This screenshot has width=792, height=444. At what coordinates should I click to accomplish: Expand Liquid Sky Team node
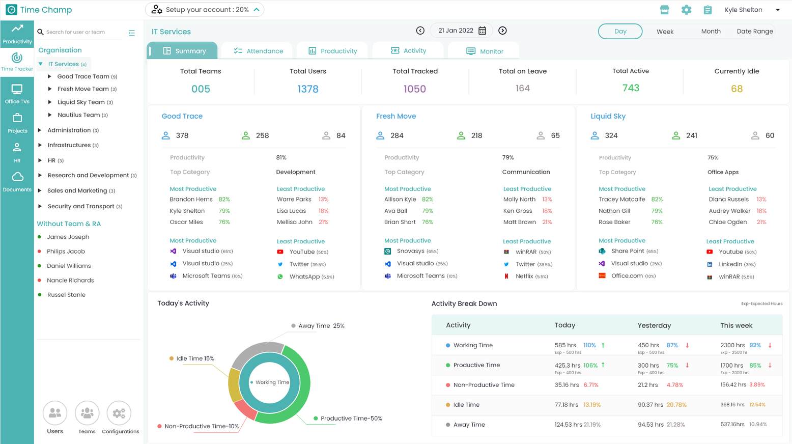(49, 102)
